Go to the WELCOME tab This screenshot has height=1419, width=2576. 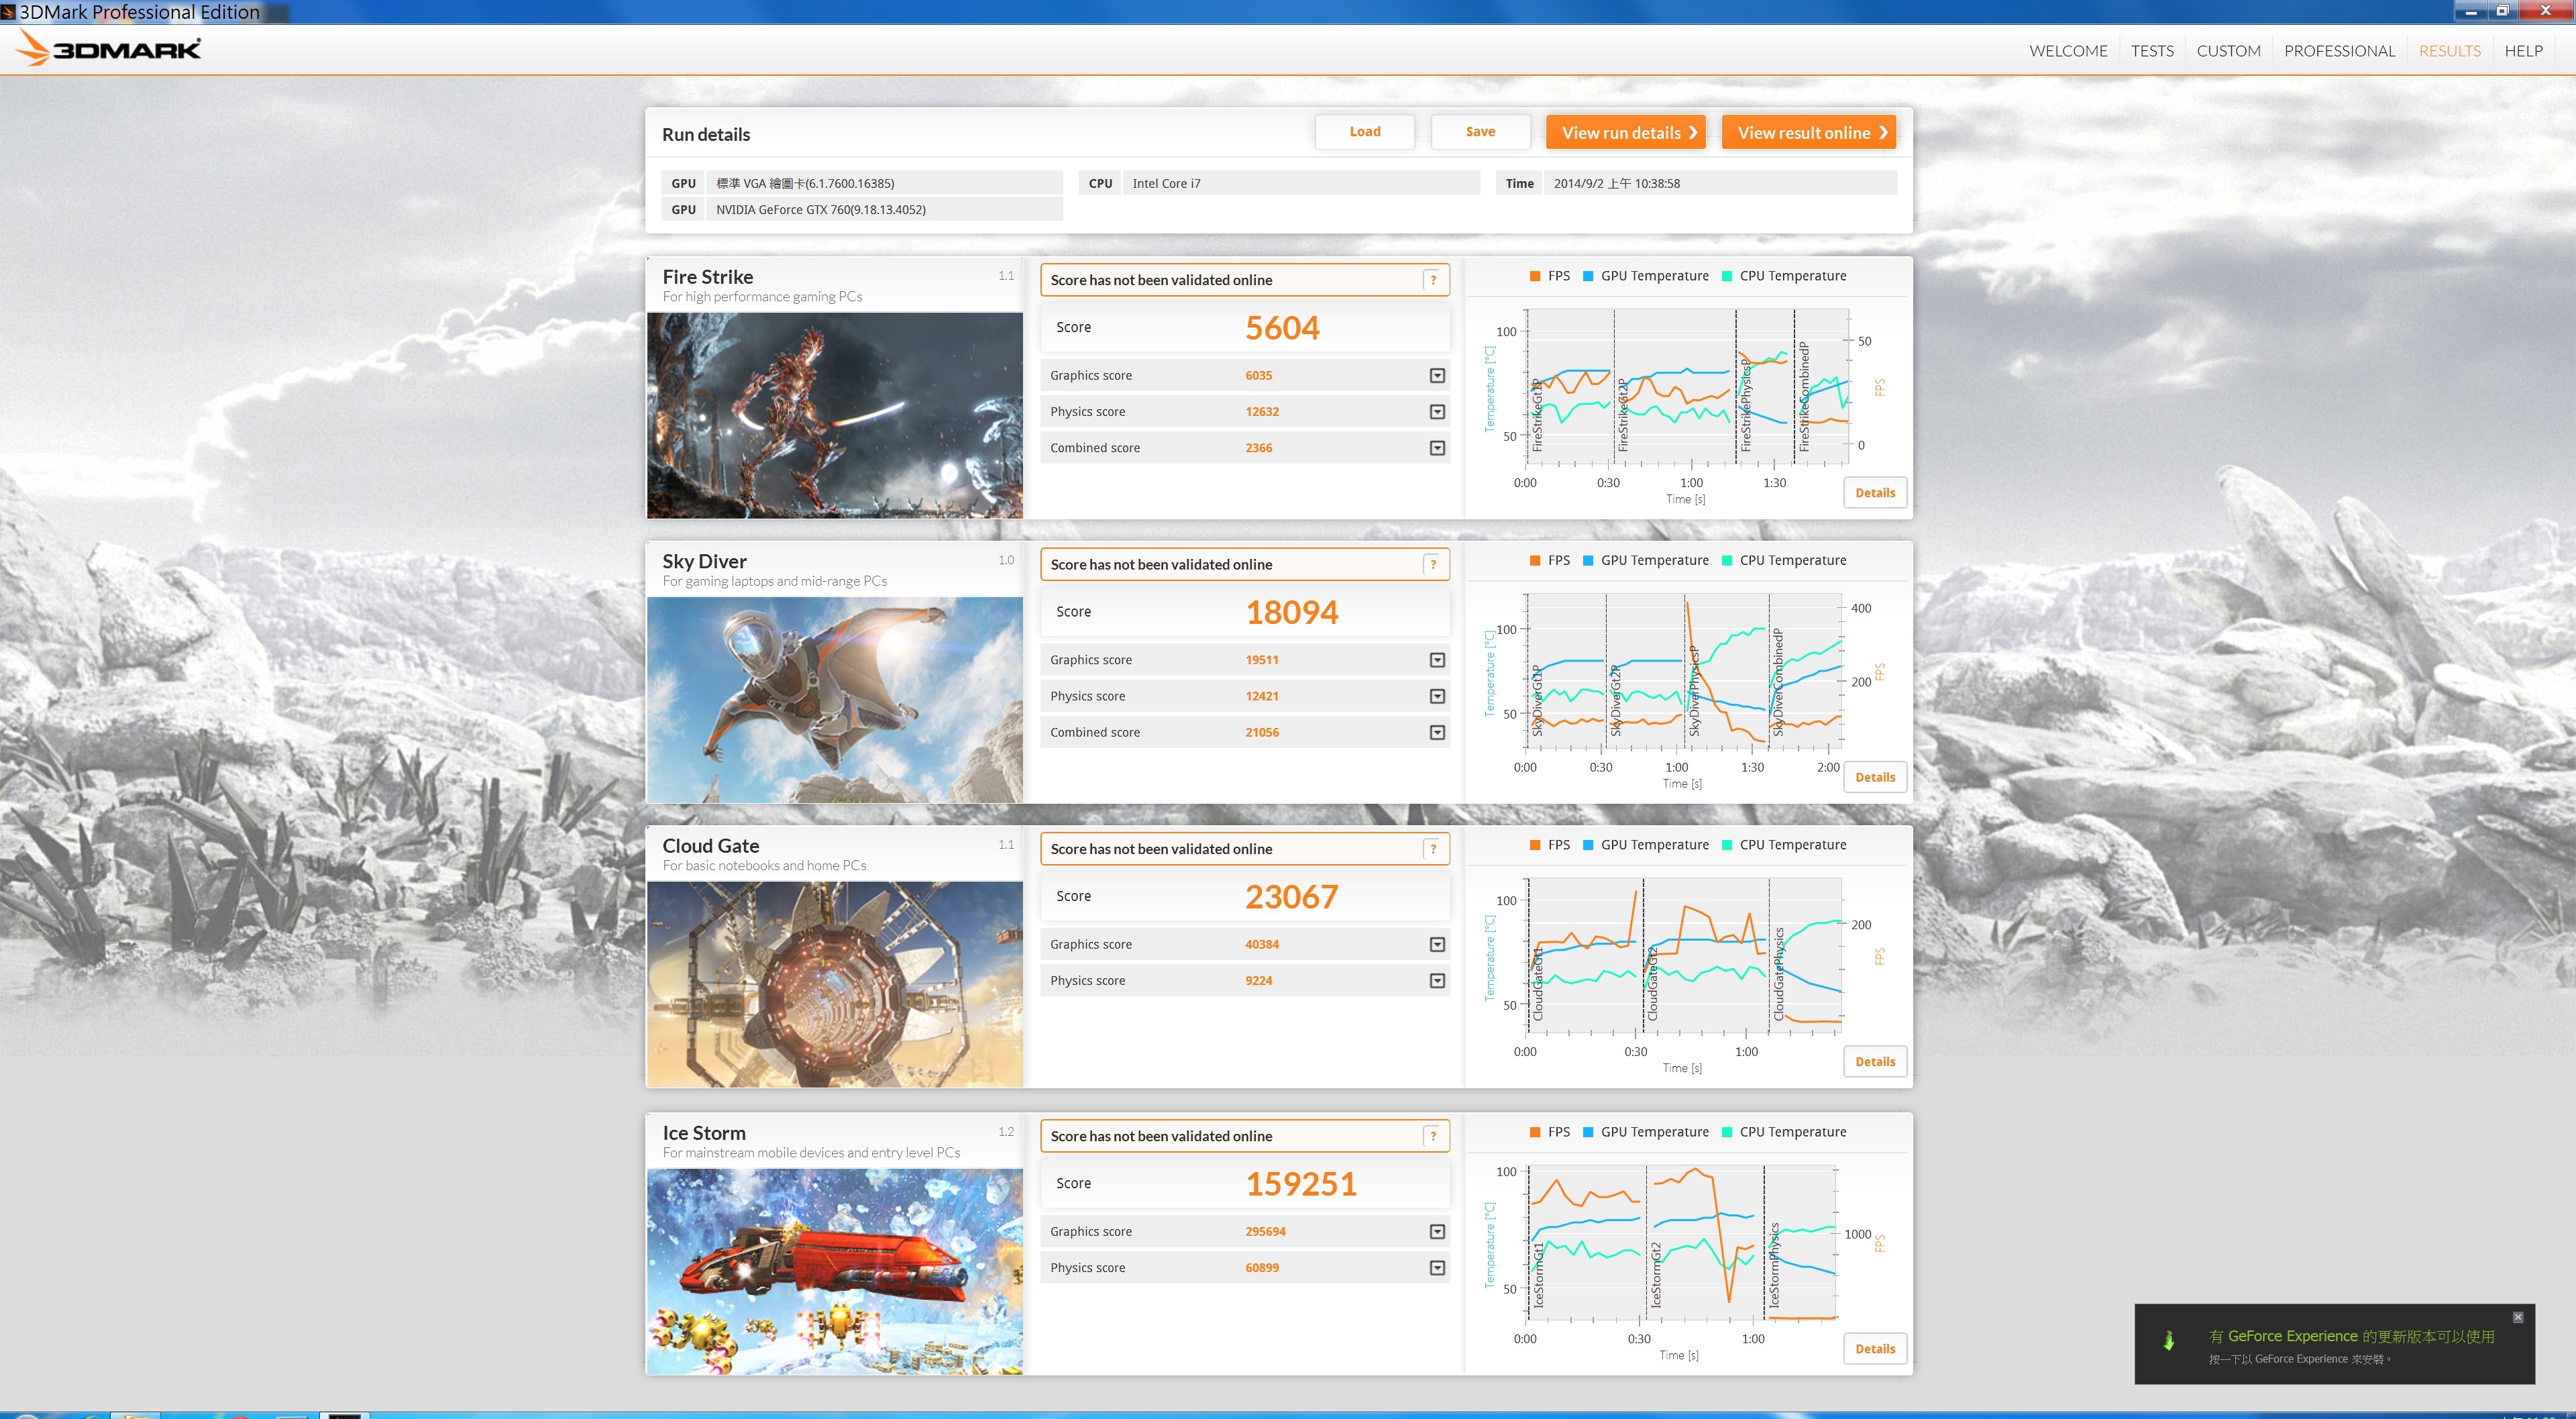[2068, 51]
